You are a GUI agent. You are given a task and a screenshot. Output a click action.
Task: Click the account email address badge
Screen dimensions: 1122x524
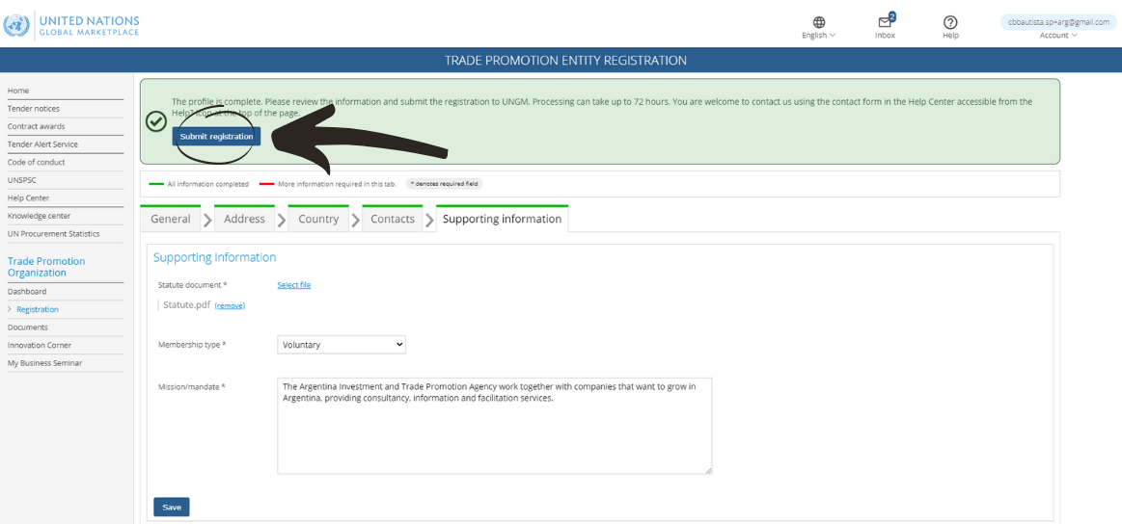(1058, 22)
